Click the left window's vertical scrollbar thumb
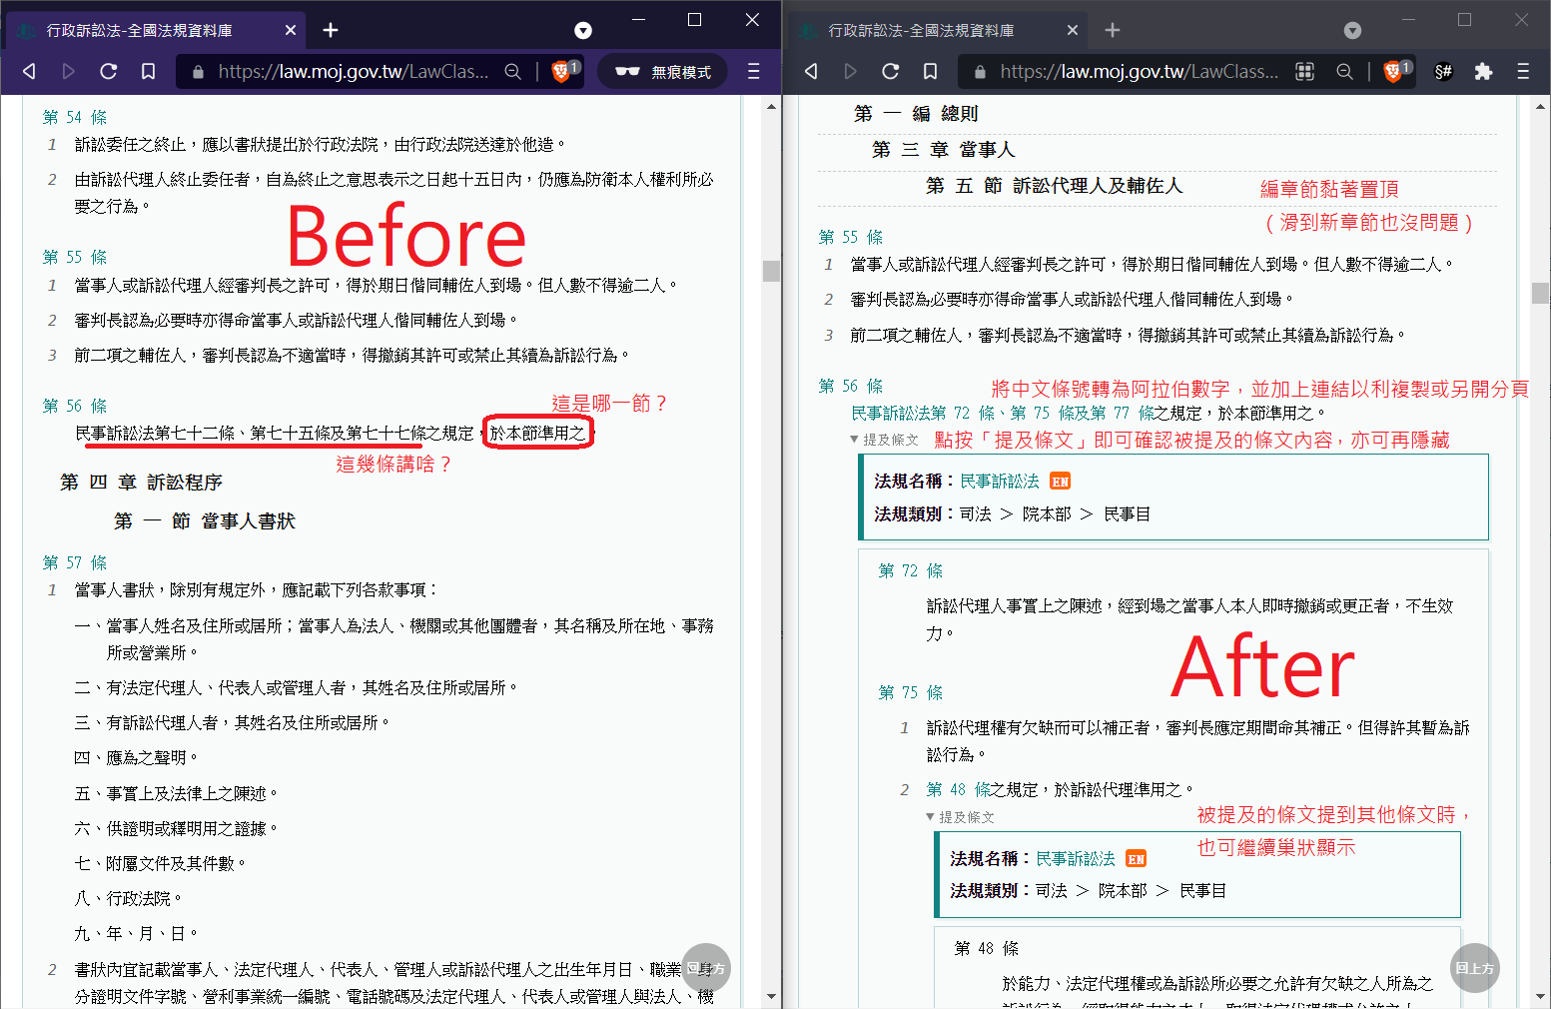Screen dimensions: 1551x1009 tap(771, 271)
